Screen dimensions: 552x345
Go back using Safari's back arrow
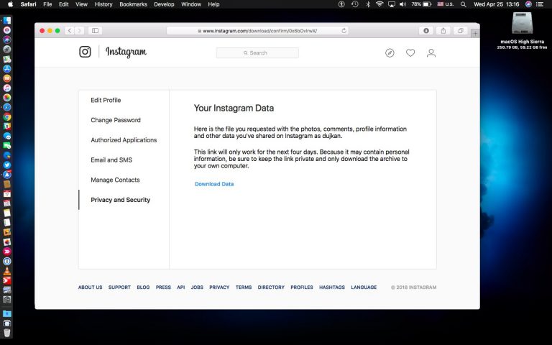[x=70, y=31]
